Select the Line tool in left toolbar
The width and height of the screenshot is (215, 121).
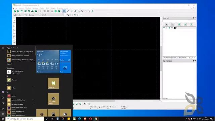[x=14, y=20]
